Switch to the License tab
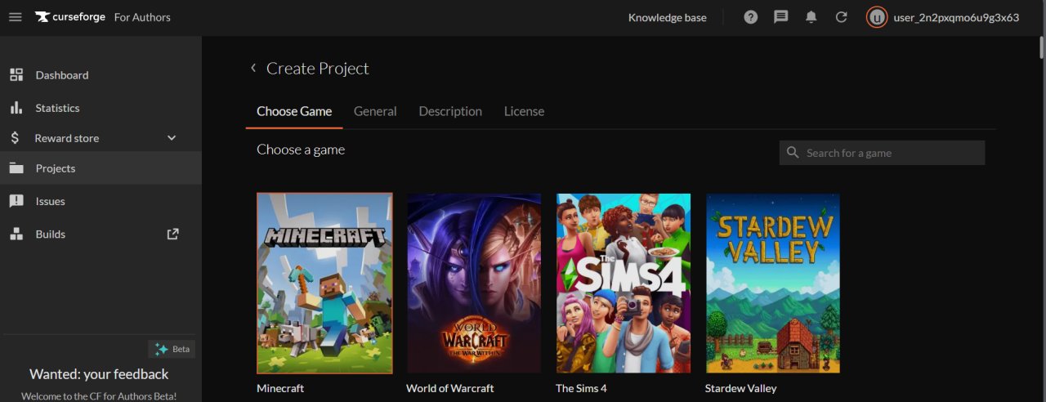 coord(524,111)
